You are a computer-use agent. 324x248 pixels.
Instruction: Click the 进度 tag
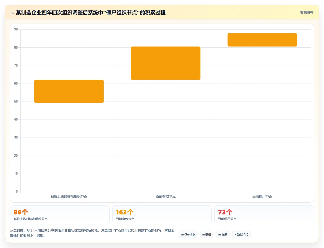click(223, 234)
